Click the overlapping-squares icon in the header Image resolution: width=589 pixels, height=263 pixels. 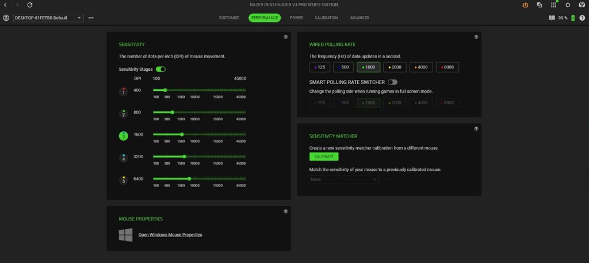pyautogui.click(x=540, y=5)
